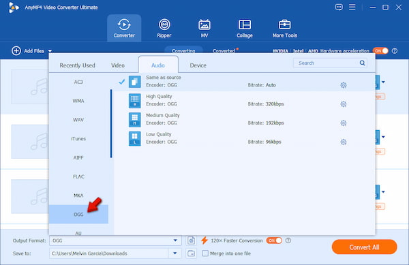Select AIFF format in list
This screenshot has width=409, height=265.
78,157
